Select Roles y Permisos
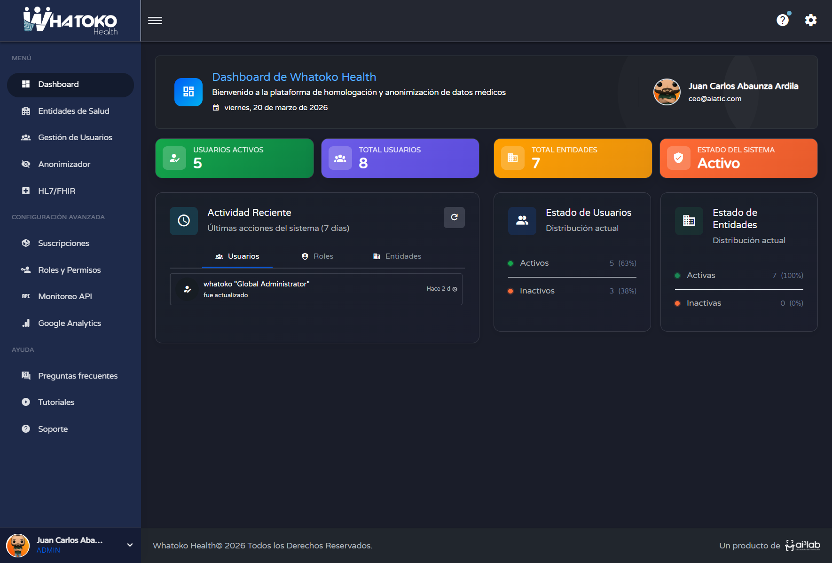Viewport: 832px width, 563px height. click(x=71, y=270)
